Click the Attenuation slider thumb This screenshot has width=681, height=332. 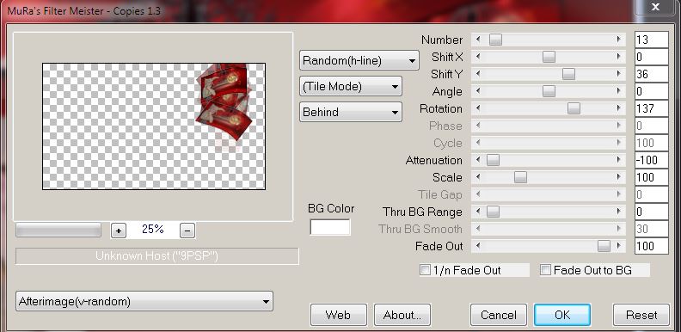(x=493, y=160)
